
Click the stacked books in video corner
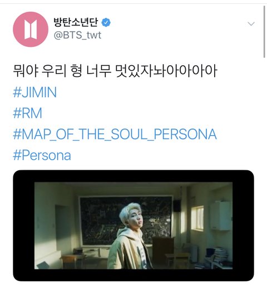point(220,255)
